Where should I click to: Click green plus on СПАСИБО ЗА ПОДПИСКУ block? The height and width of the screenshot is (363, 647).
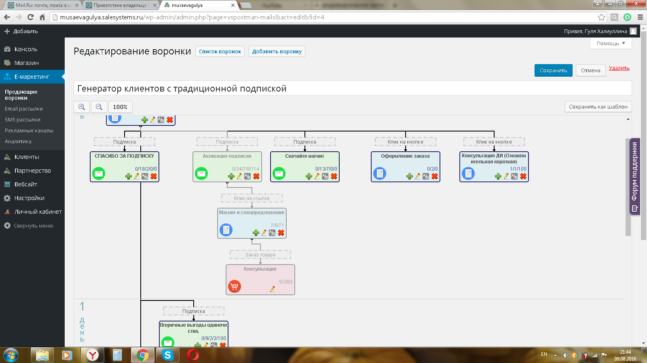click(129, 176)
